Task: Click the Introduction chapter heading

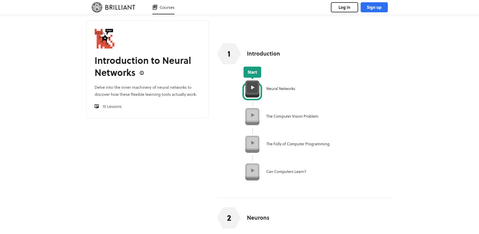Action: point(263,54)
